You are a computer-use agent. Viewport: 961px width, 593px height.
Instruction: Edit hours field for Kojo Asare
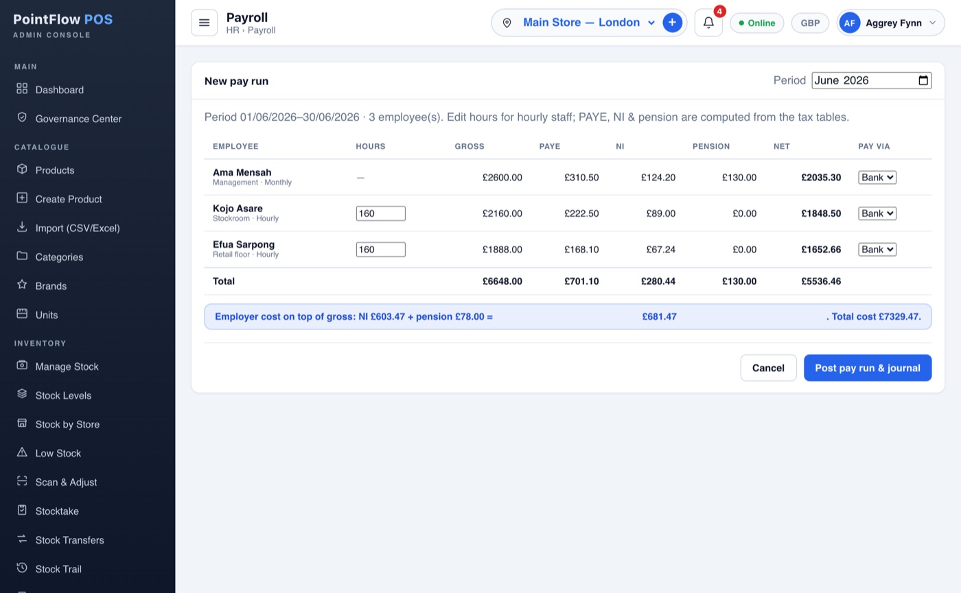pyautogui.click(x=380, y=213)
